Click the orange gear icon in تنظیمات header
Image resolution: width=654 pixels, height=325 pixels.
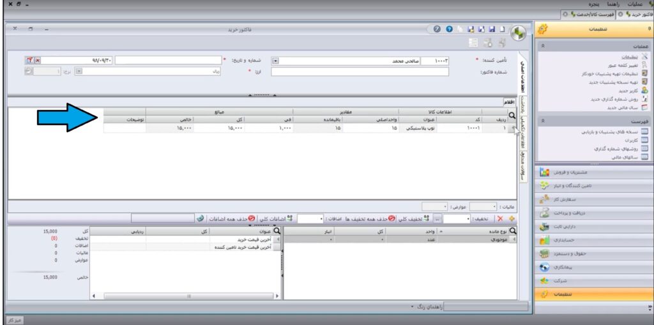[x=543, y=29]
